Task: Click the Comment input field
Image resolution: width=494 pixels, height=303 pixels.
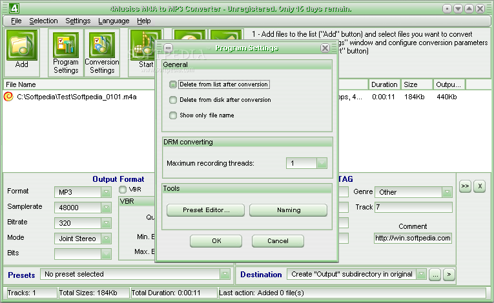Action: [x=413, y=238]
